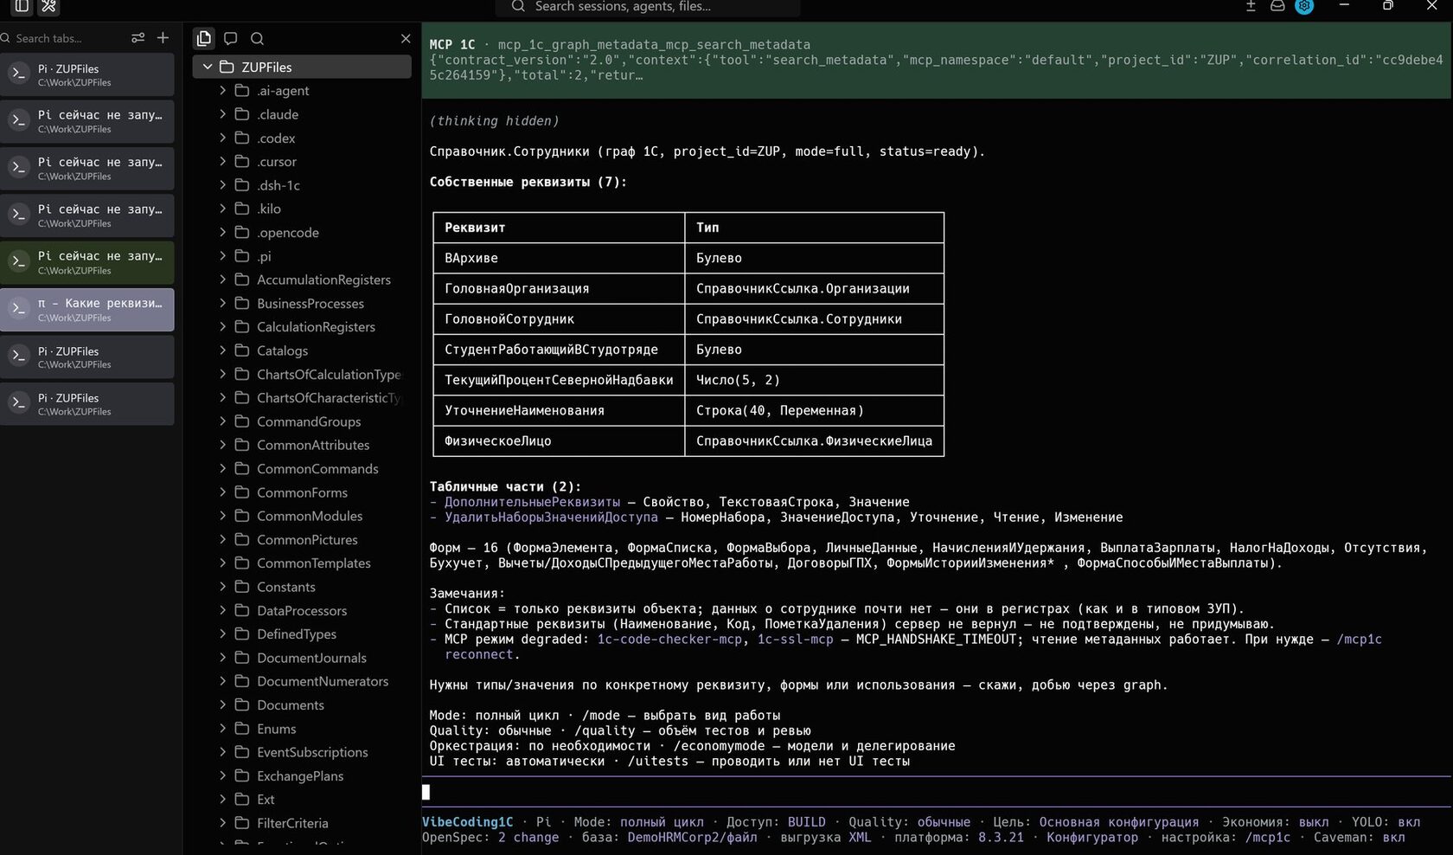Click the plus-minus diff icon in title bar
This screenshot has width=1453, height=855.
[1251, 6]
